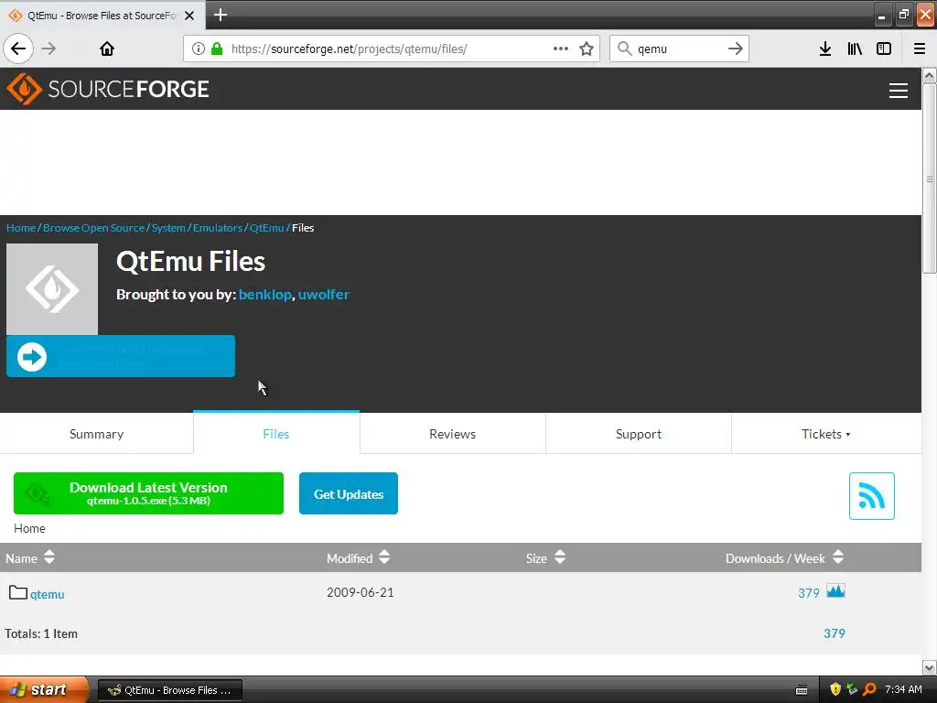
Task: Go to Home breadcrumb link
Action: [x=21, y=228]
